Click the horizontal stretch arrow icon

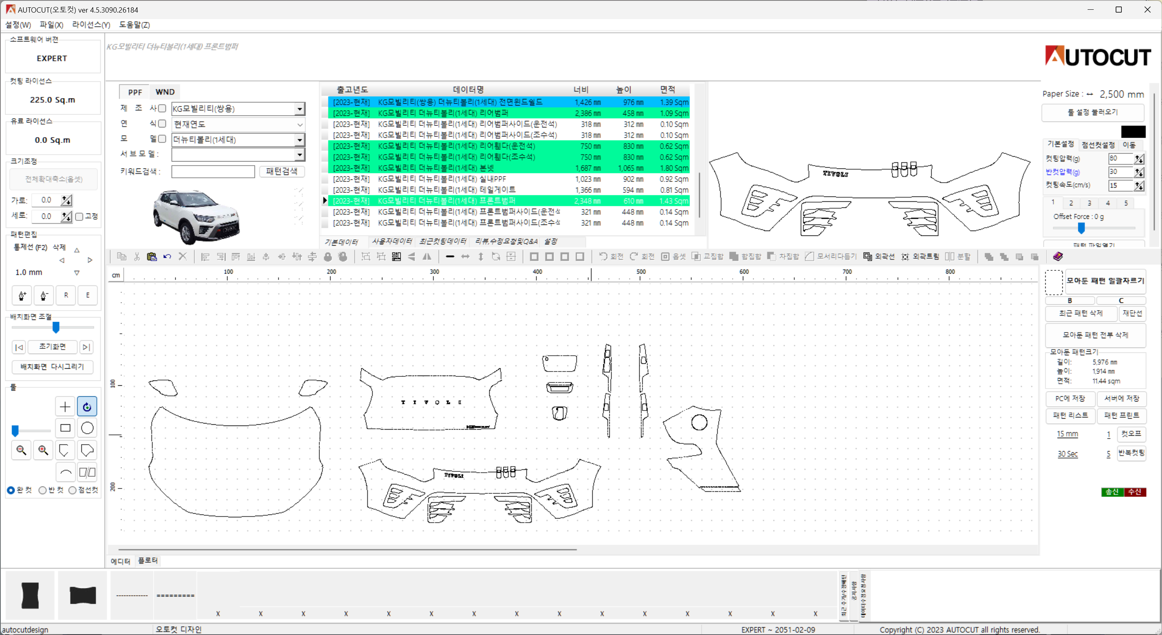[465, 257]
